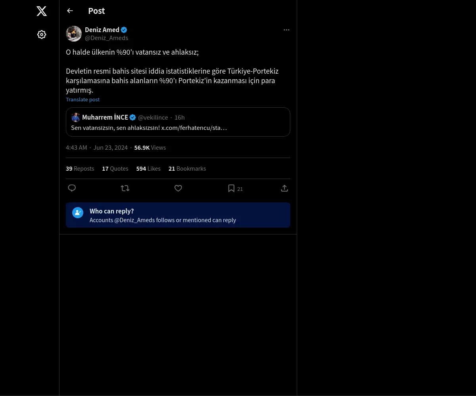This screenshot has width=476, height=396.
Task: Click Muharrem İNCE's small avatar
Action: (x=76, y=117)
